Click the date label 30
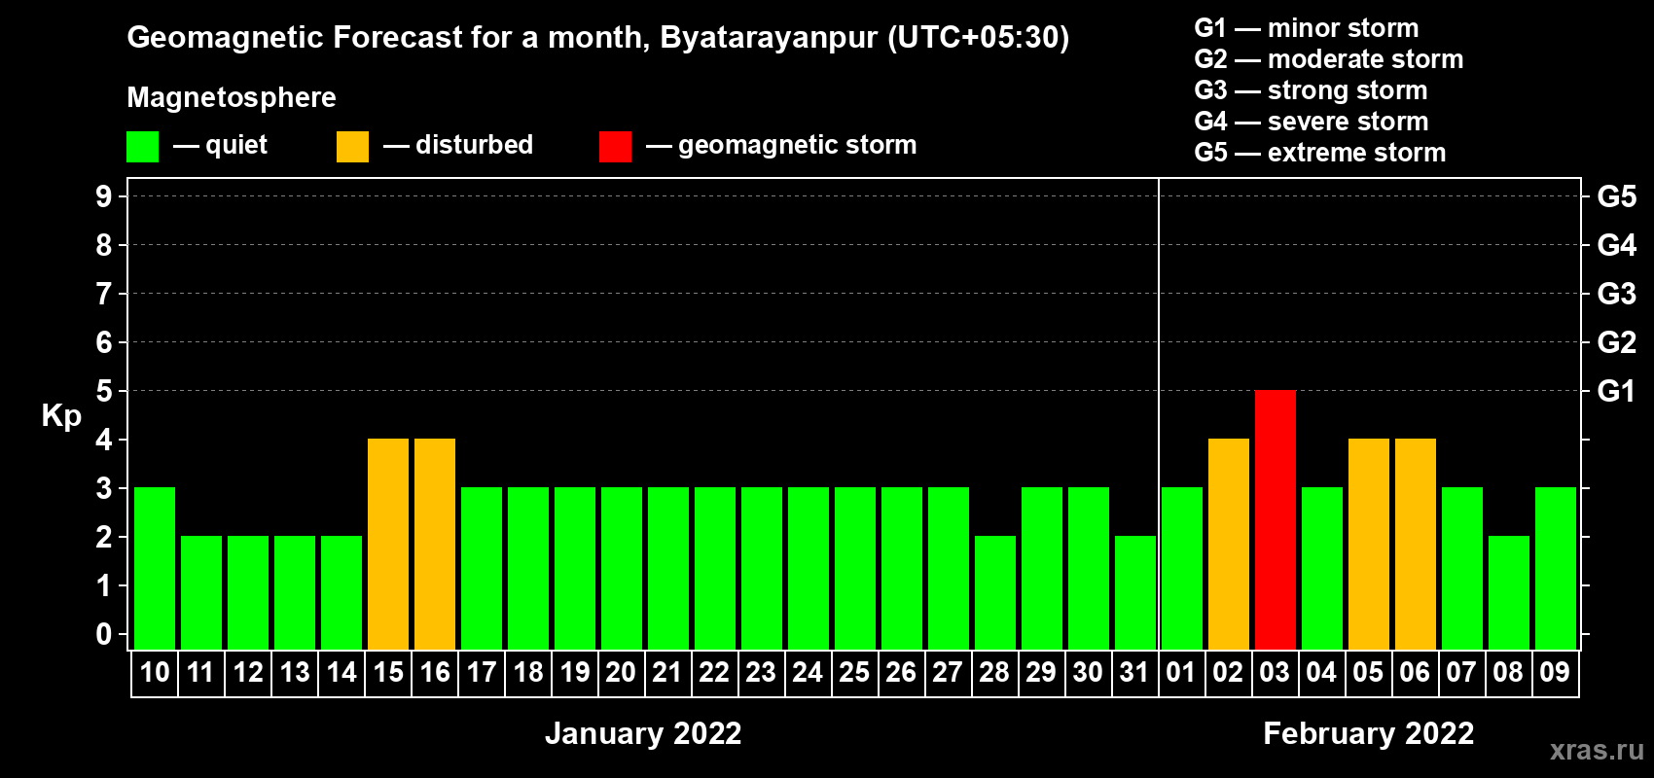Viewport: 1654px width, 778px height. tap(1088, 673)
